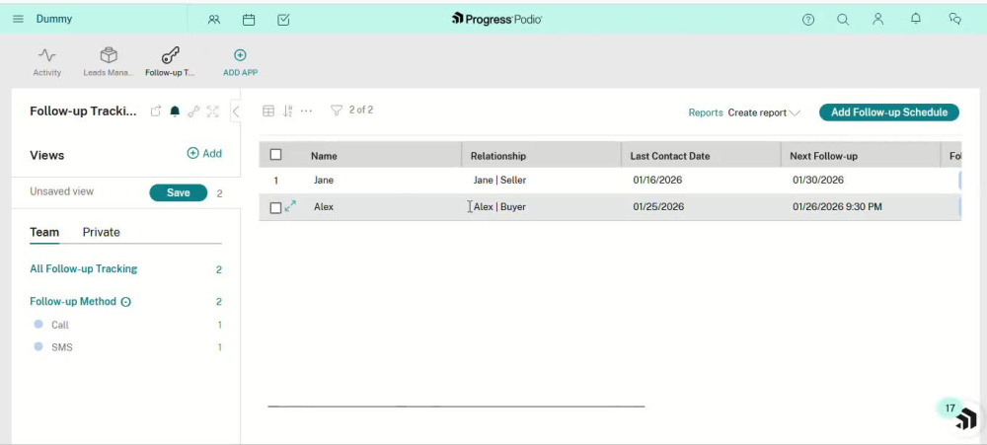Click the Progress Podio logo

click(496, 19)
